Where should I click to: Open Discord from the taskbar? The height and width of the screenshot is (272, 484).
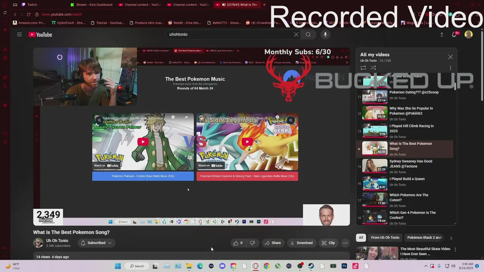[222, 266]
